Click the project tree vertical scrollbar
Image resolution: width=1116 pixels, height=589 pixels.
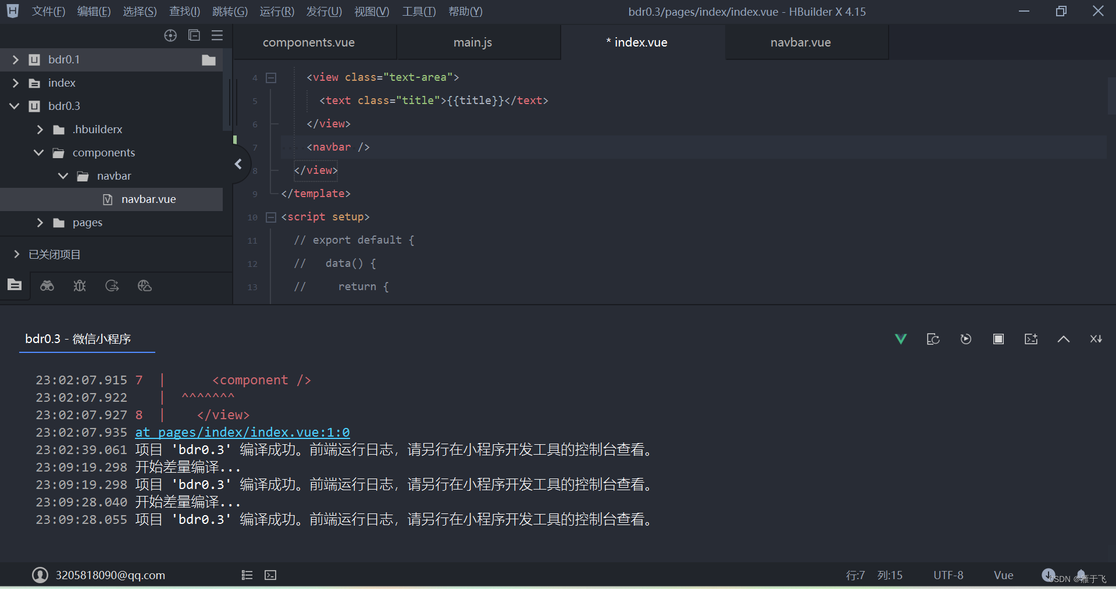coord(227,89)
